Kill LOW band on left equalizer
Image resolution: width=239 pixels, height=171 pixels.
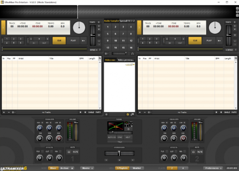60,122
